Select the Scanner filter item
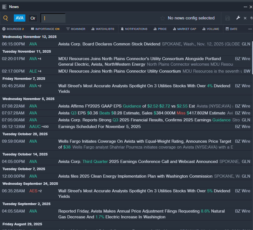The height and width of the screenshot is (230, 253). [76, 29]
